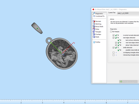Toggle planar holes detected checkbox
Viewport: 139px width, 104px height.
tap(116, 45)
